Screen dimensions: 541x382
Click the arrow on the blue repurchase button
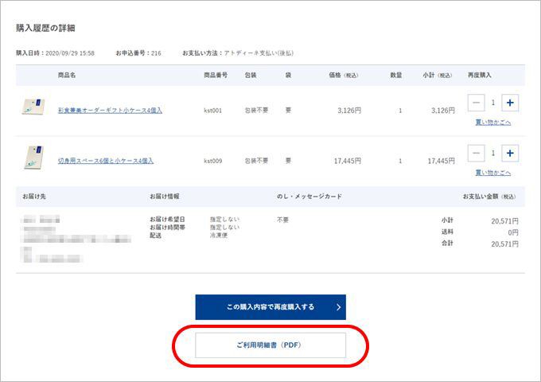click(338, 306)
